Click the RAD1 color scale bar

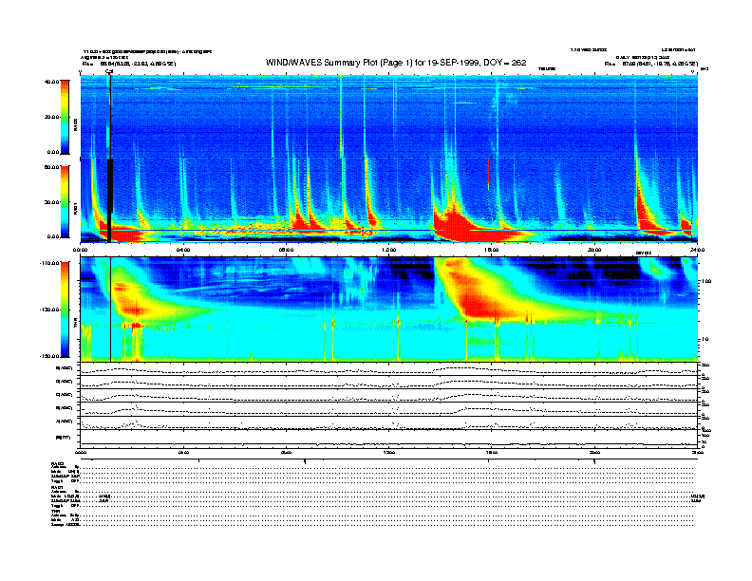65,201
